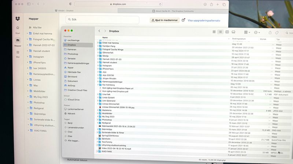Screen dimensions: 293x164
Task: Select Alla filer in Dropbox web sidebar
Action: click(37, 28)
